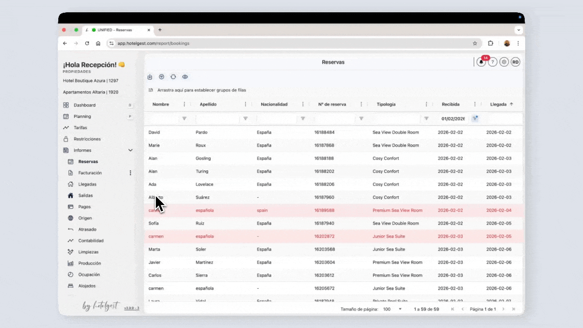Viewport: 583px width, 328px height.
Task: Click the circular filter icon in toolbar
Action: tap(161, 77)
